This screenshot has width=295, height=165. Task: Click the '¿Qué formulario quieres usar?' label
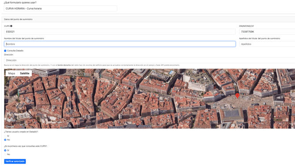[x=20, y=3]
